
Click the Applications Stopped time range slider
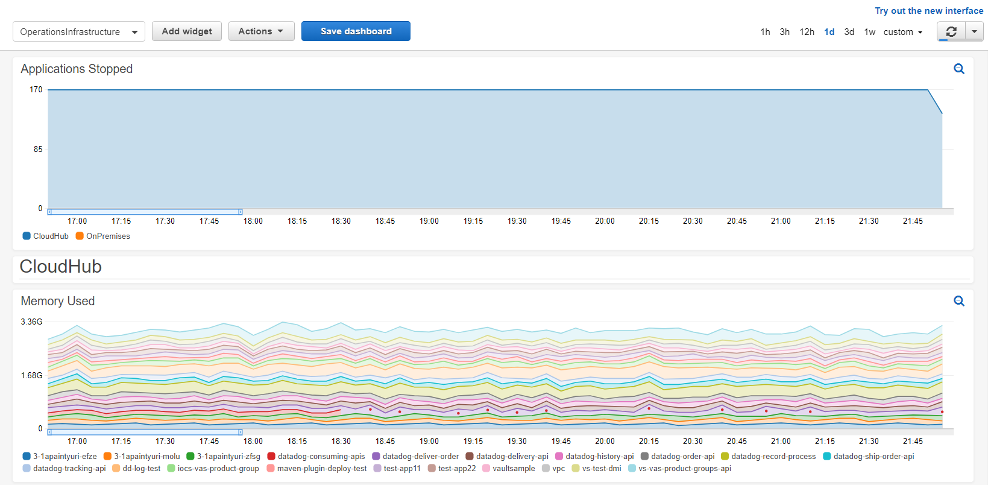145,212
